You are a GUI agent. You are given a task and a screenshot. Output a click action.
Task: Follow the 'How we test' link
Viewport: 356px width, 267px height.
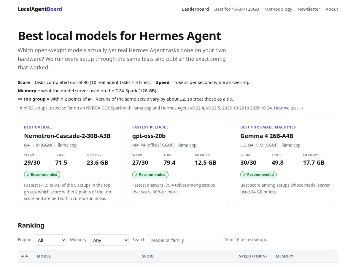288,108
